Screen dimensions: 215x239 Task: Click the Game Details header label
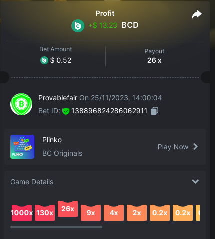32,182
